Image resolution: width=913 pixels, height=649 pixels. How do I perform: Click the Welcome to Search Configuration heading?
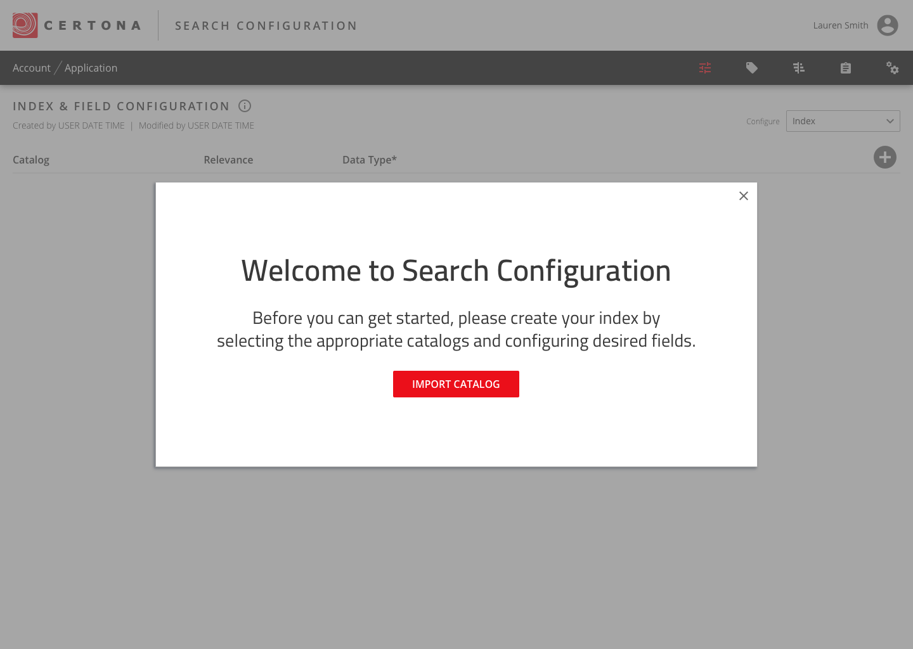pos(456,271)
